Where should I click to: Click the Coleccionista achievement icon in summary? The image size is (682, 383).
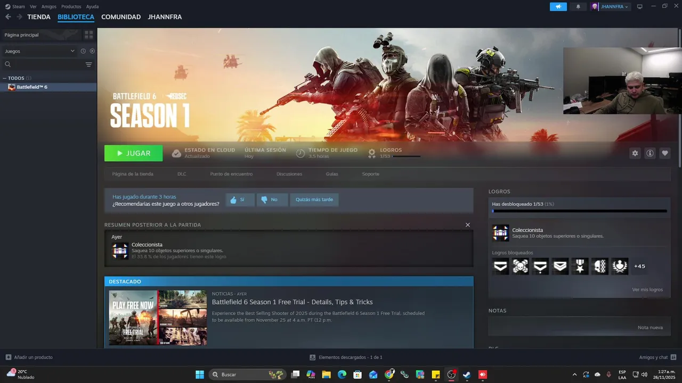coord(120,251)
